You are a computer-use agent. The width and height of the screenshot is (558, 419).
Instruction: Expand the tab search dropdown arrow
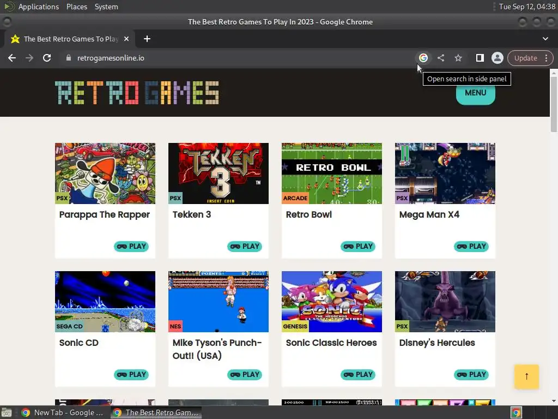coord(545,39)
